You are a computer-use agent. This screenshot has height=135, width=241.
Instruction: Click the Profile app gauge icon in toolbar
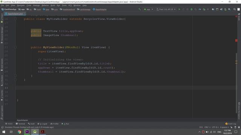[200, 9]
